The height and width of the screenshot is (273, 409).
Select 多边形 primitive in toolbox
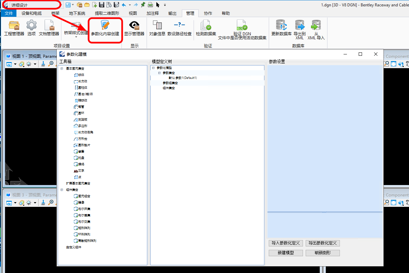tap(81, 126)
